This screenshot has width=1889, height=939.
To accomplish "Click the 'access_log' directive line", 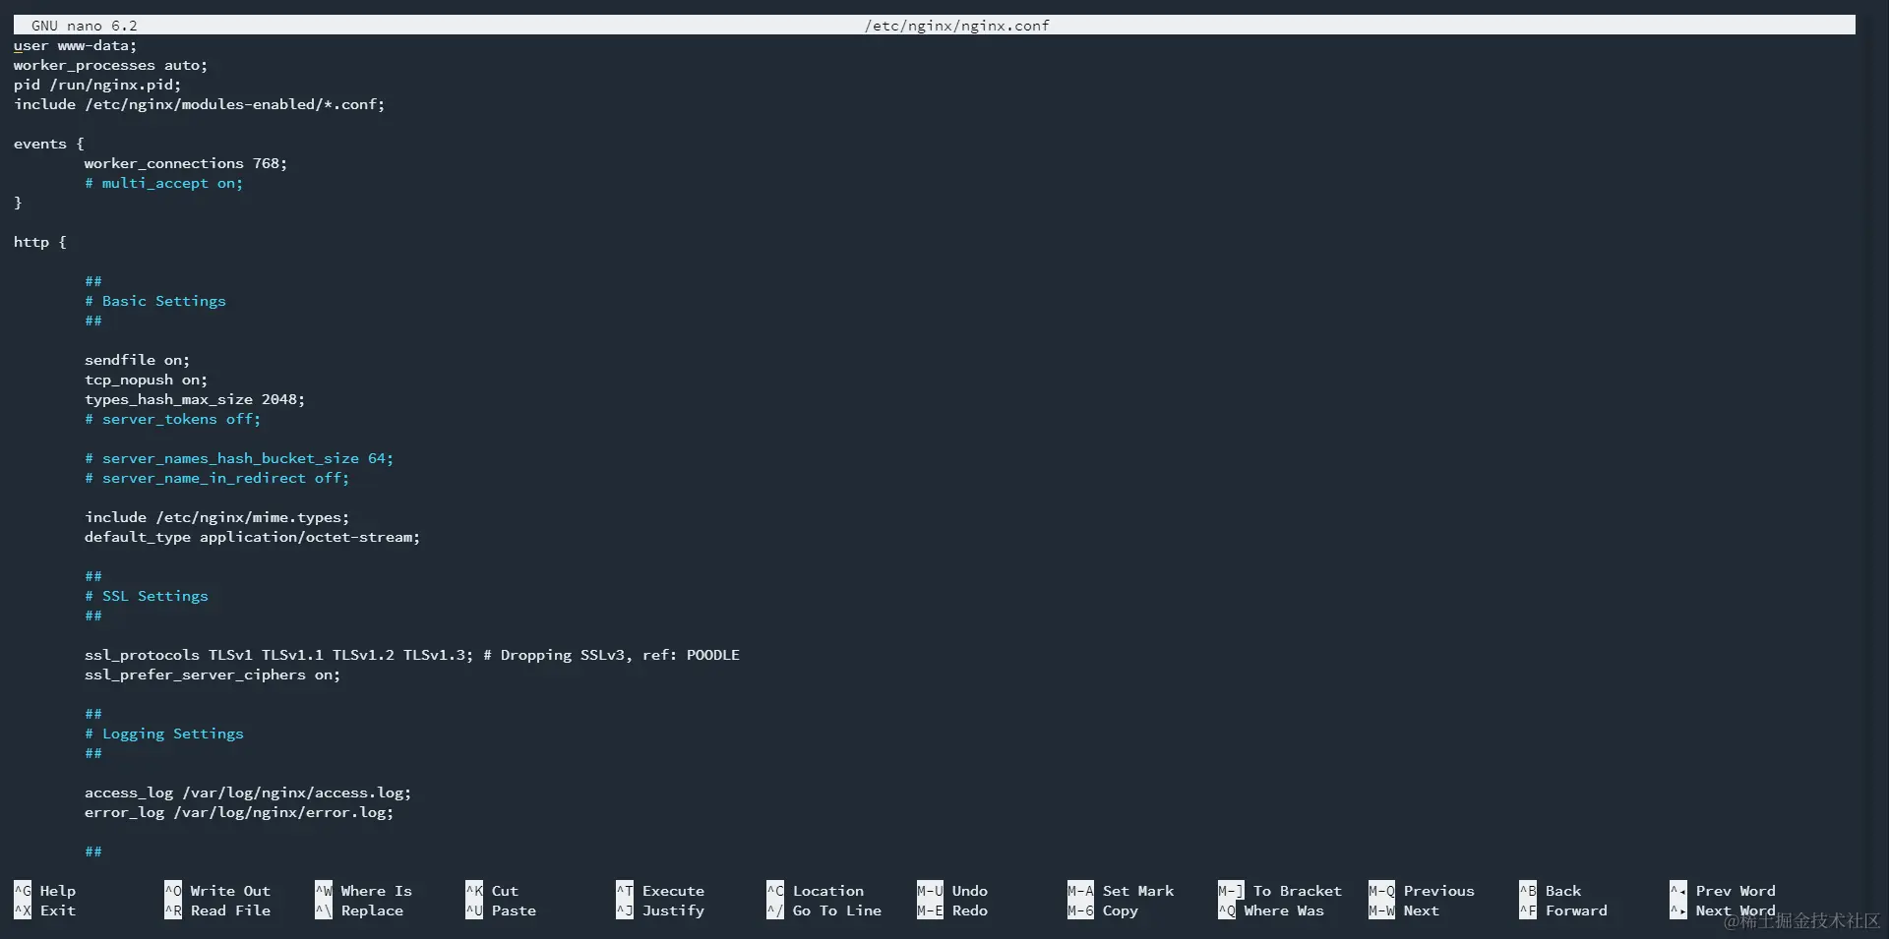I will pyautogui.click(x=248, y=792).
